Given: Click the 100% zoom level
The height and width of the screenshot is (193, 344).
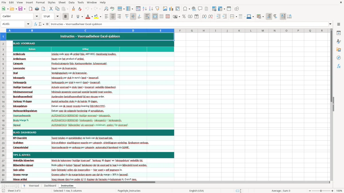Looking at the screenshot, I should pyautogui.click(x=339, y=191).
